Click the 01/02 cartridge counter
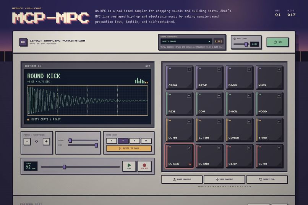This screenshot has width=308, height=205. tap(218, 41)
